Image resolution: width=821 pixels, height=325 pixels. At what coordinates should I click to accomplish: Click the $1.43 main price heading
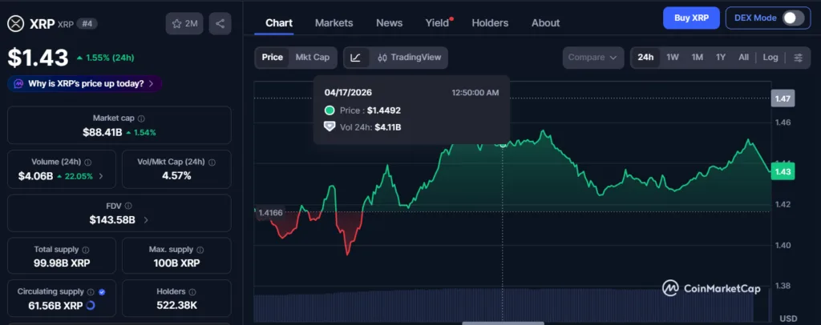[38, 58]
